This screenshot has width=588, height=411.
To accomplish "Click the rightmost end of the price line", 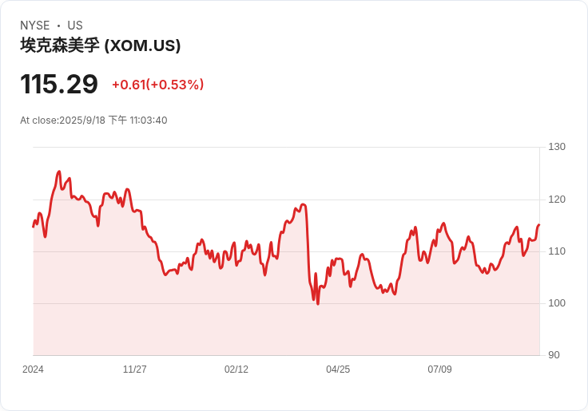I will 539,225.
